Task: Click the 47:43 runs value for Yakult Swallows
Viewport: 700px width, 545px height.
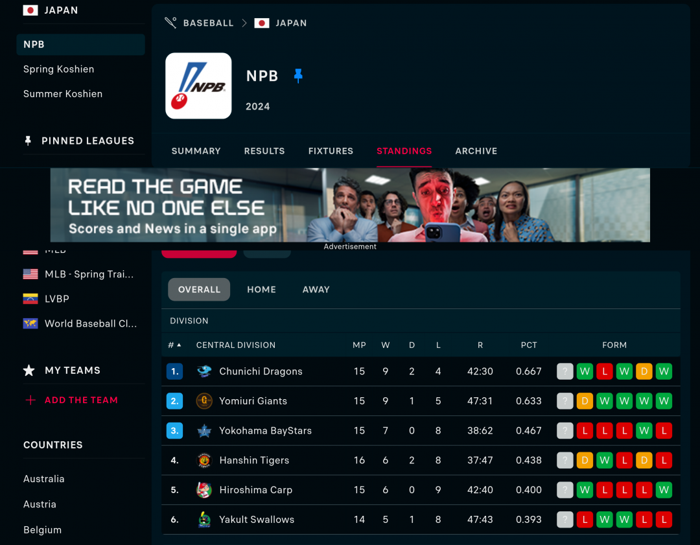Action: (x=480, y=520)
